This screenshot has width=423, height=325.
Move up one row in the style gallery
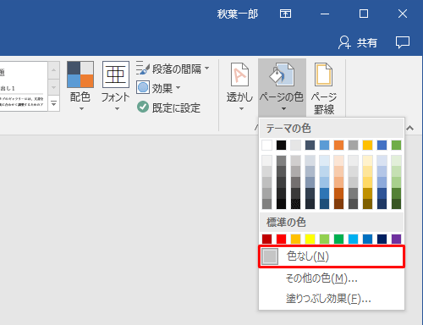pos(54,70)
